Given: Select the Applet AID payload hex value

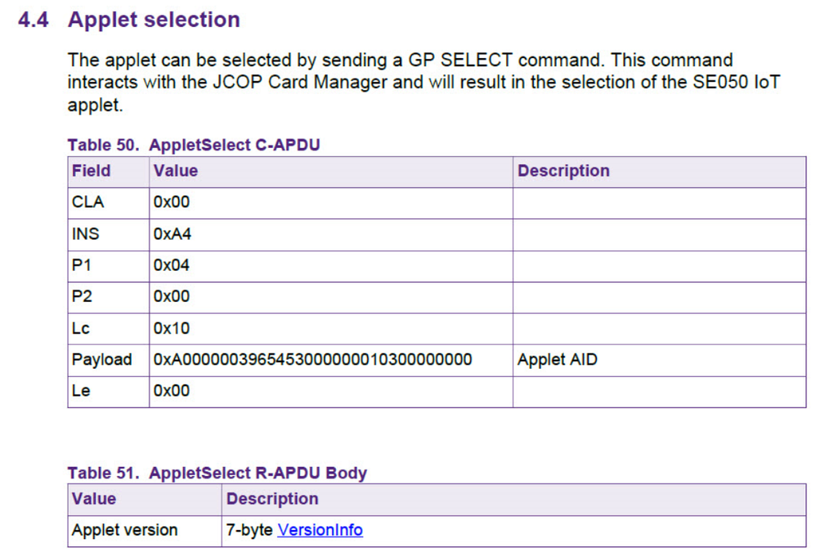Looking at the screenshot, I should (312, 359).
